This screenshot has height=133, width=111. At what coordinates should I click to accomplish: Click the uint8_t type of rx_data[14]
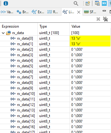pos(45,116)
